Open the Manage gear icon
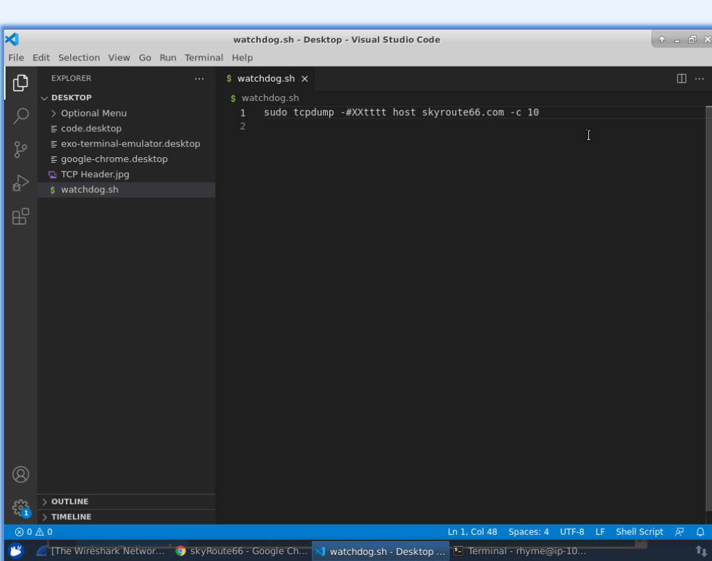 pyautogui.click(x=21, y=508)
